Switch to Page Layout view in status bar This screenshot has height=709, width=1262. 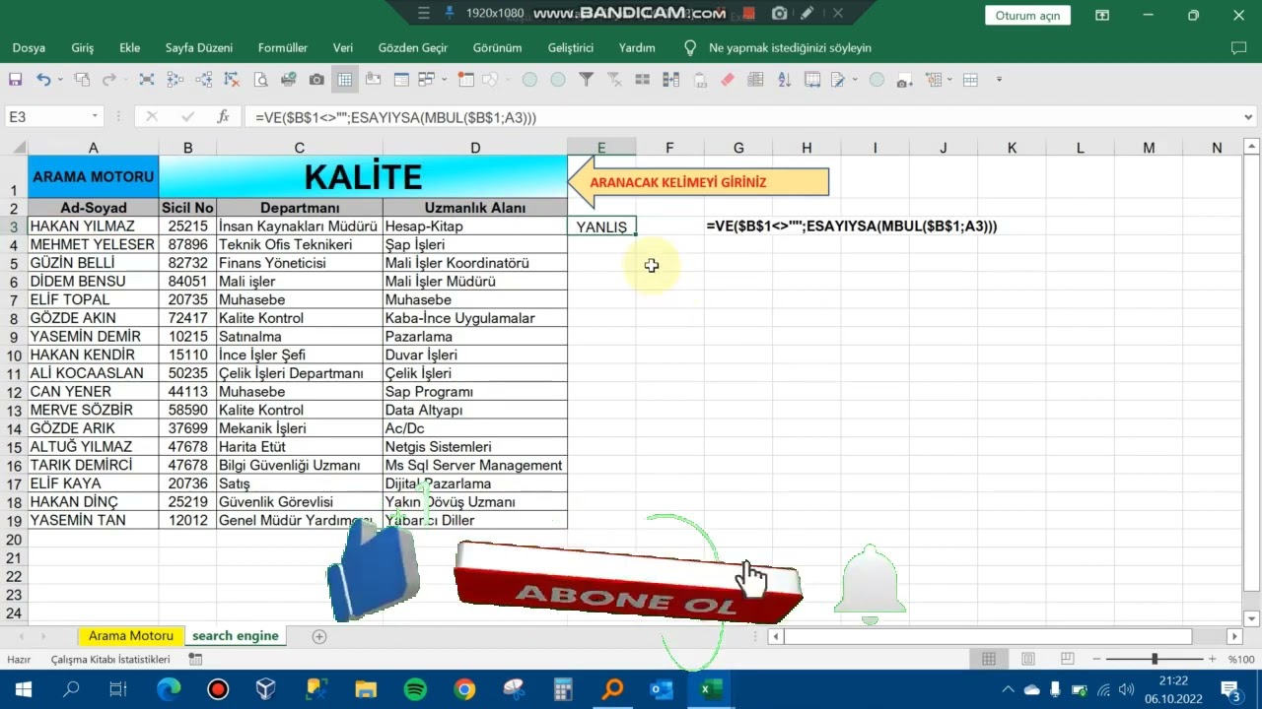point(1028,659)
